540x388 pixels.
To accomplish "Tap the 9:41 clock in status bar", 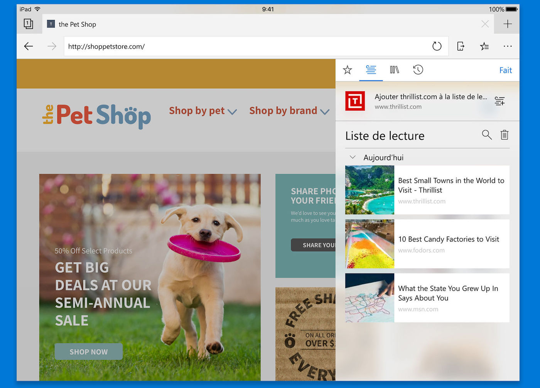I will point(268,9).
